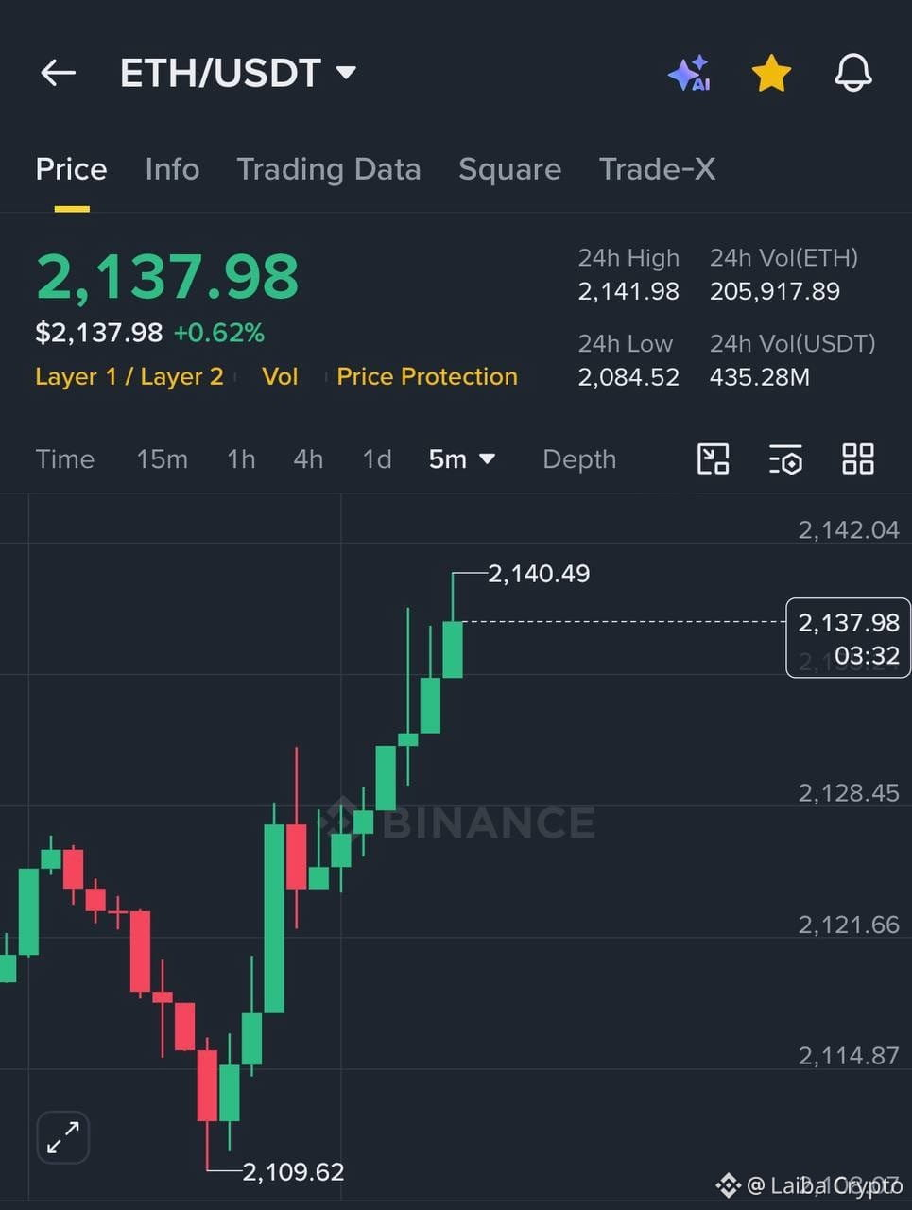This screenshot has height=1210, width=912.
Task: Select the 4h chart interval
Action: click(308, 459)
